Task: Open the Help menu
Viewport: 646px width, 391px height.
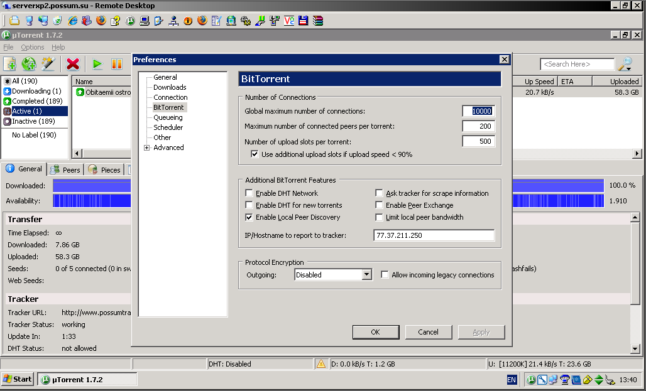Action: pyautogui.click(x=58, y=47)
